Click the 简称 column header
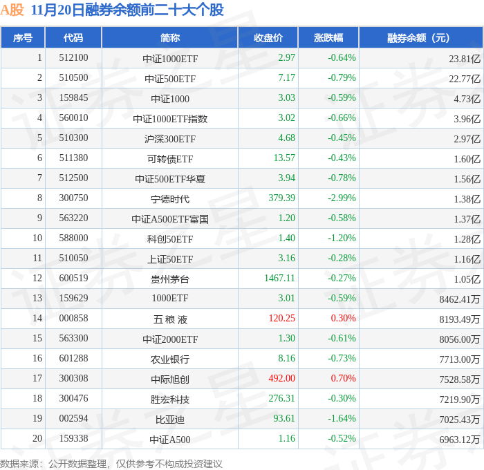 (x=170, y=37)
